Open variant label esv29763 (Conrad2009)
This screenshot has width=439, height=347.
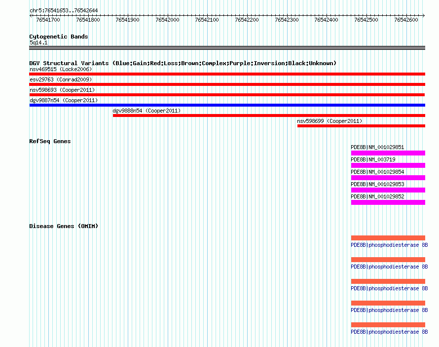pos(61,79)
